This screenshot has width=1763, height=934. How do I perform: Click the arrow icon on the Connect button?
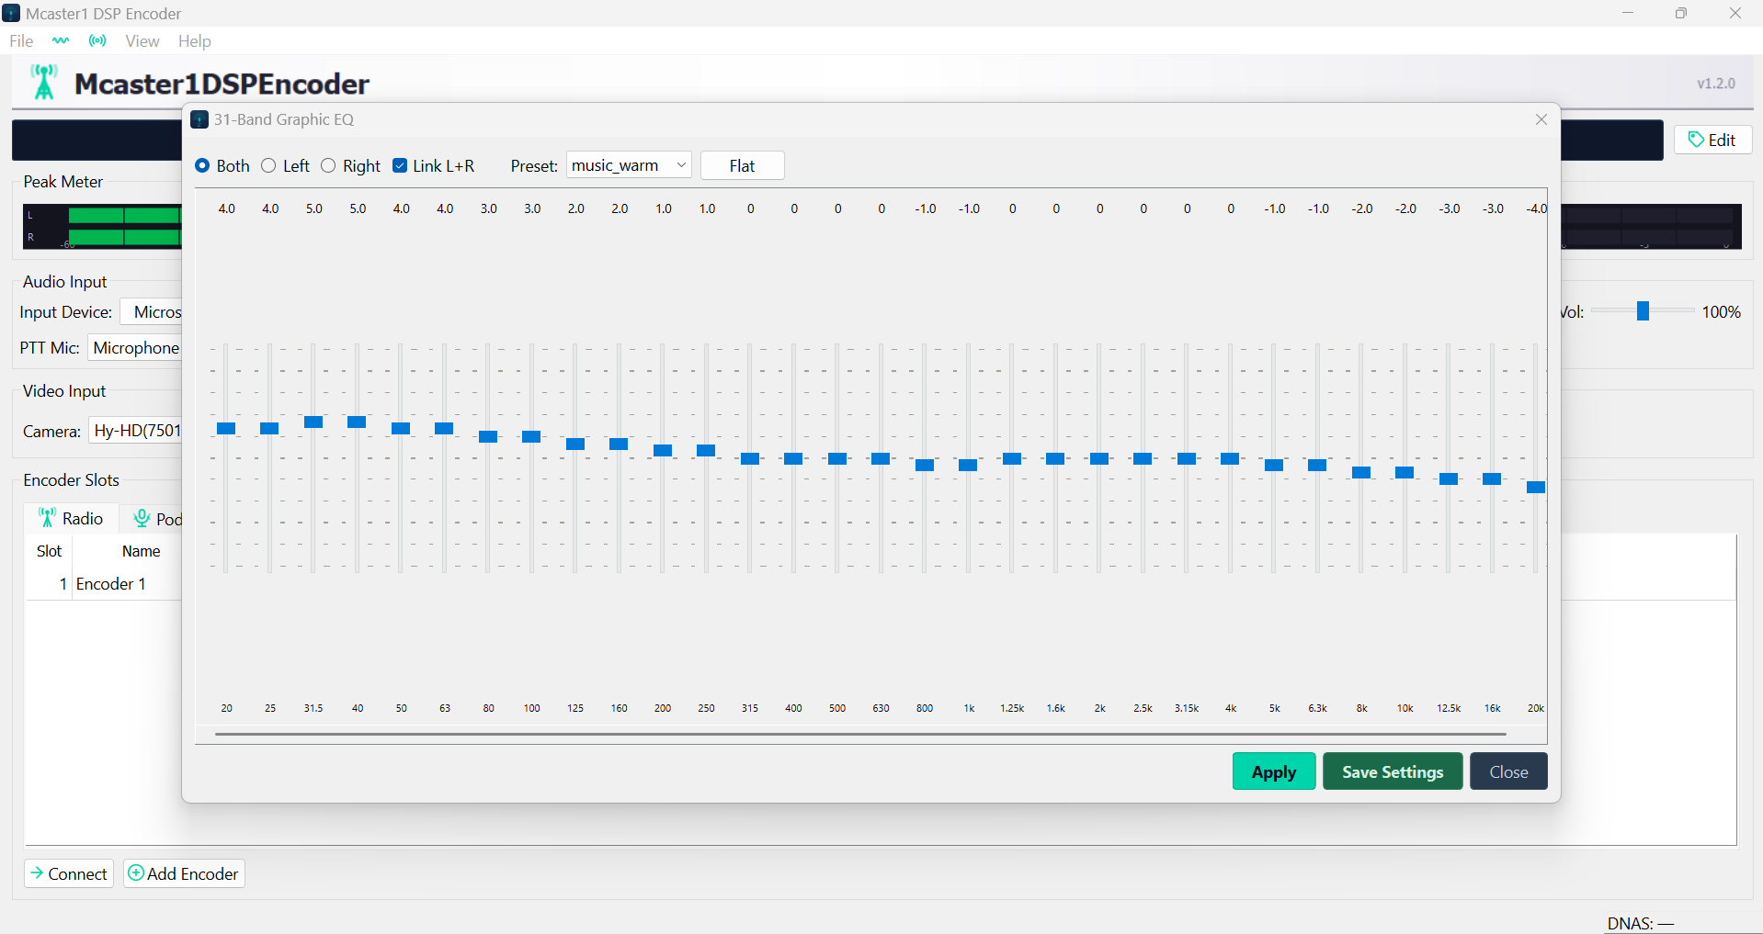pos(38,873)
